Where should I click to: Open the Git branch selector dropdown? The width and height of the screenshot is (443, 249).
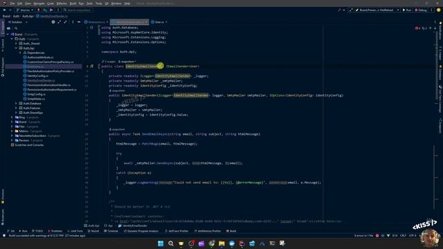pyautogui.click(x=25, y=10)
